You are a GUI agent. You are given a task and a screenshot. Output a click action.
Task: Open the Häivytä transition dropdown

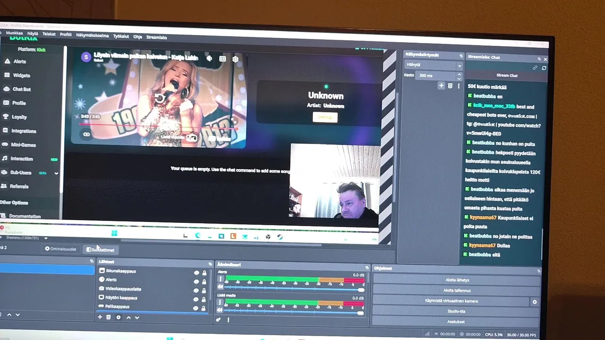pyautogui.click(x=433, y=65)
